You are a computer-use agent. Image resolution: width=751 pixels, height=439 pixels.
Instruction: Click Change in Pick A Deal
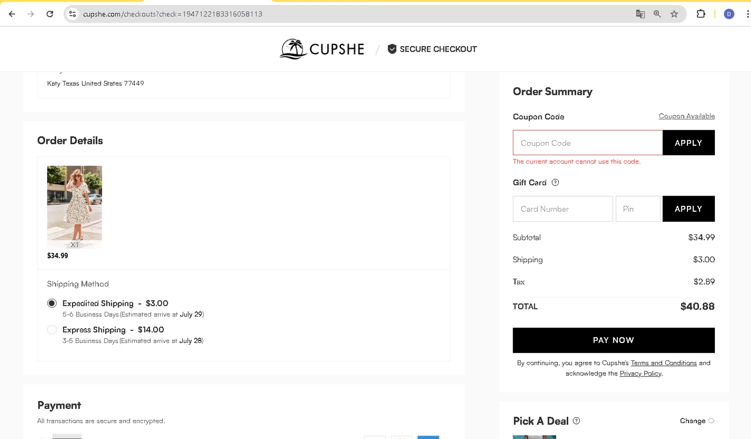(692, 421)
